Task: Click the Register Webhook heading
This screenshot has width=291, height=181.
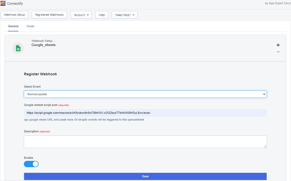Action: pos(40,74)
